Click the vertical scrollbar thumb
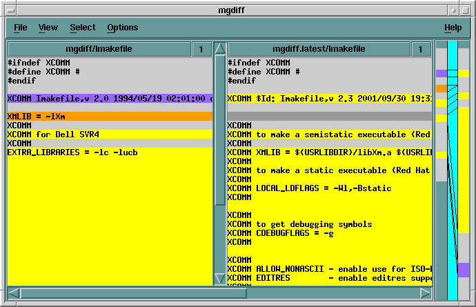The height and width of the screenshot is (307, 476). pos(220,130)
